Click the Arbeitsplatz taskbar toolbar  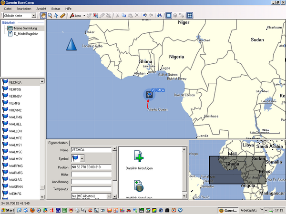(x=249, y=210)
